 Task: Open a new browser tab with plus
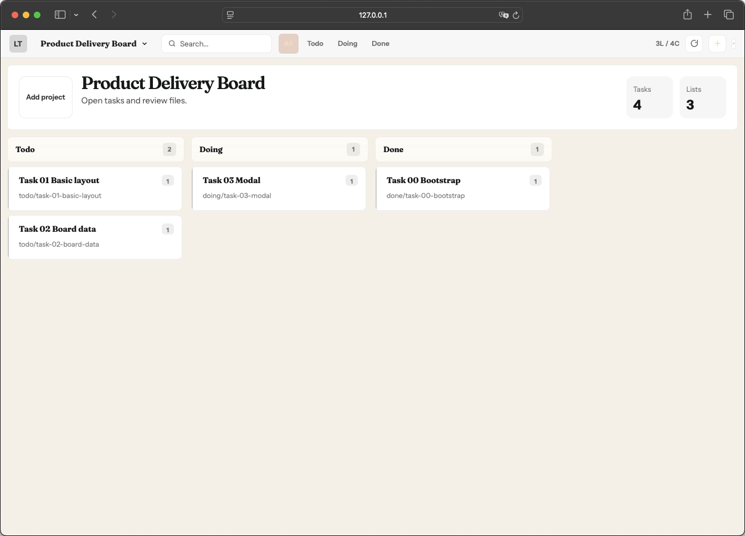[707, 15]
